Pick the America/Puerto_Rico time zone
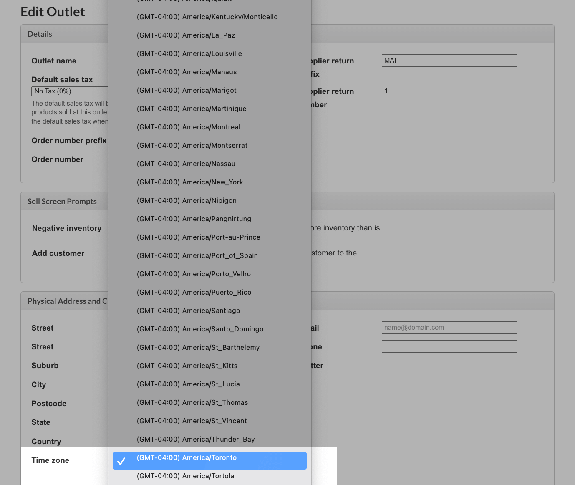 pos(194,293)
